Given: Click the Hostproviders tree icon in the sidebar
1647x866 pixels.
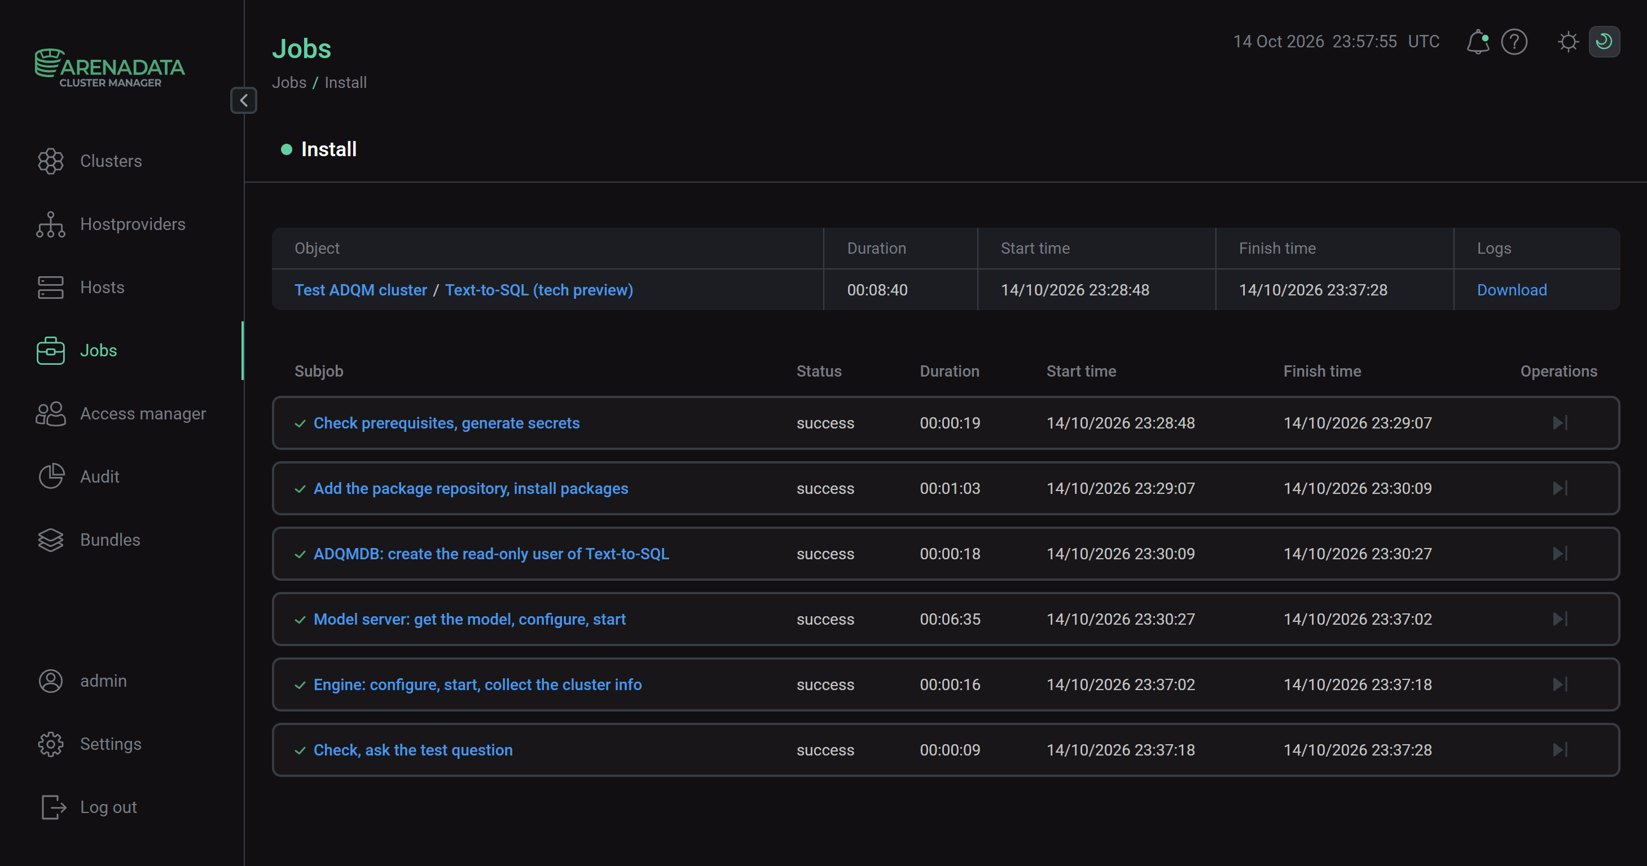Looking at the screenshot, I should click(x=51, y=224).
